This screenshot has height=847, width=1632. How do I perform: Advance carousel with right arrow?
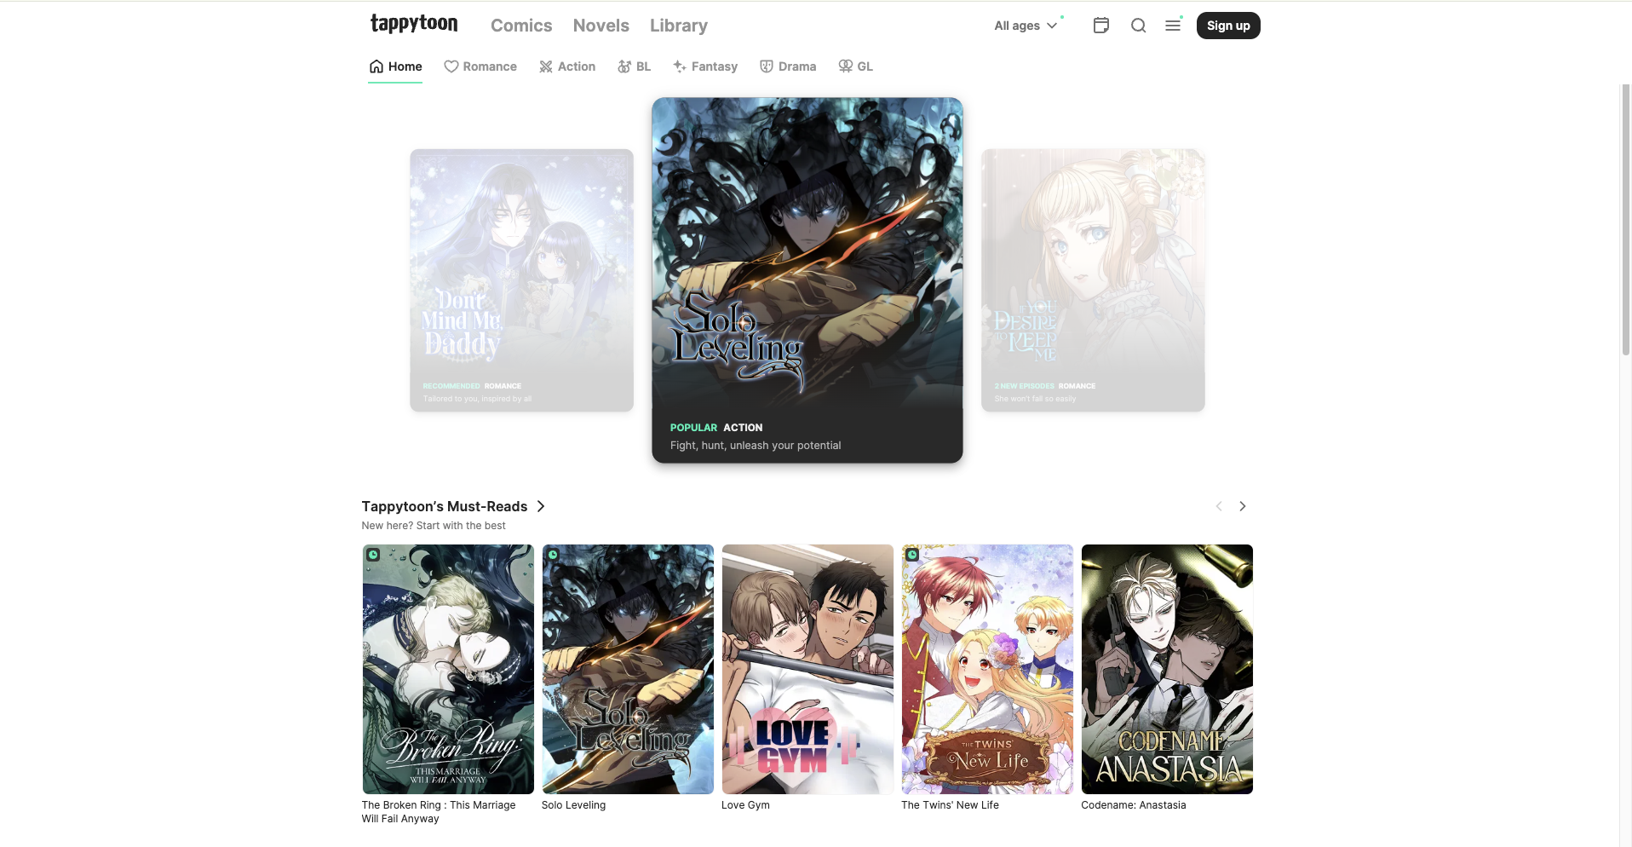[1242, 506]
